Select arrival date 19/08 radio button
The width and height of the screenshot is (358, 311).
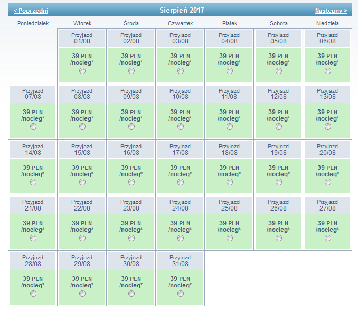click(279, 182)
